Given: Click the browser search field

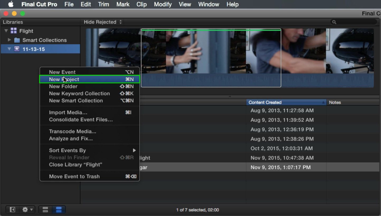Looking at the screenshot, I should pyautogui.click(x=354, y=22).
